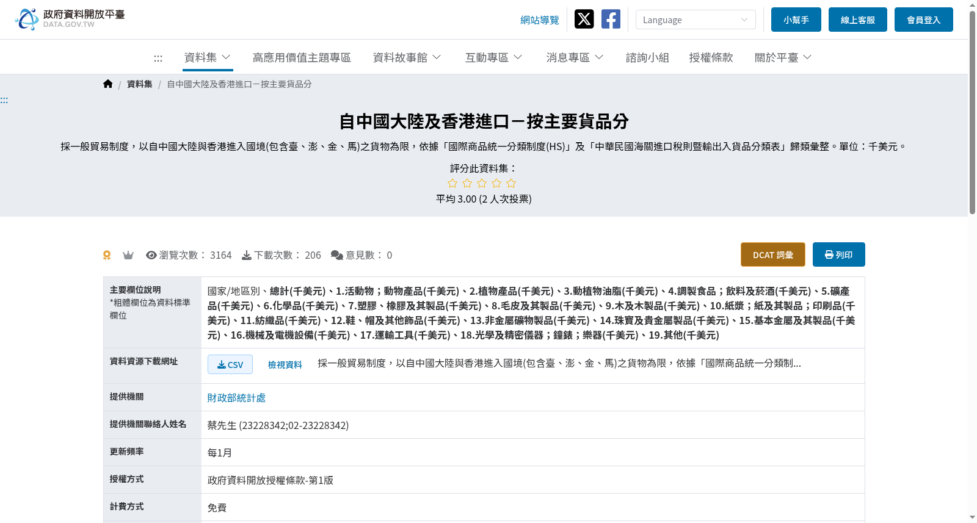
Task: Expand the 關於平臺 navigation menu
Action: (x=783, y=57)
